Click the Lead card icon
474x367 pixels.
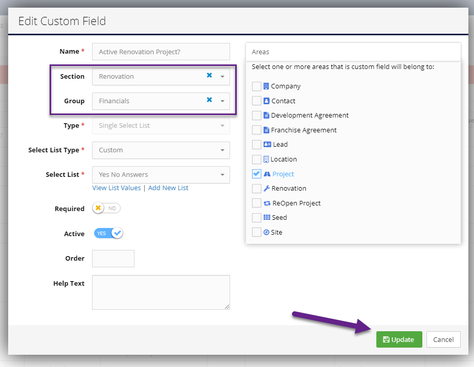pos(267,145)
